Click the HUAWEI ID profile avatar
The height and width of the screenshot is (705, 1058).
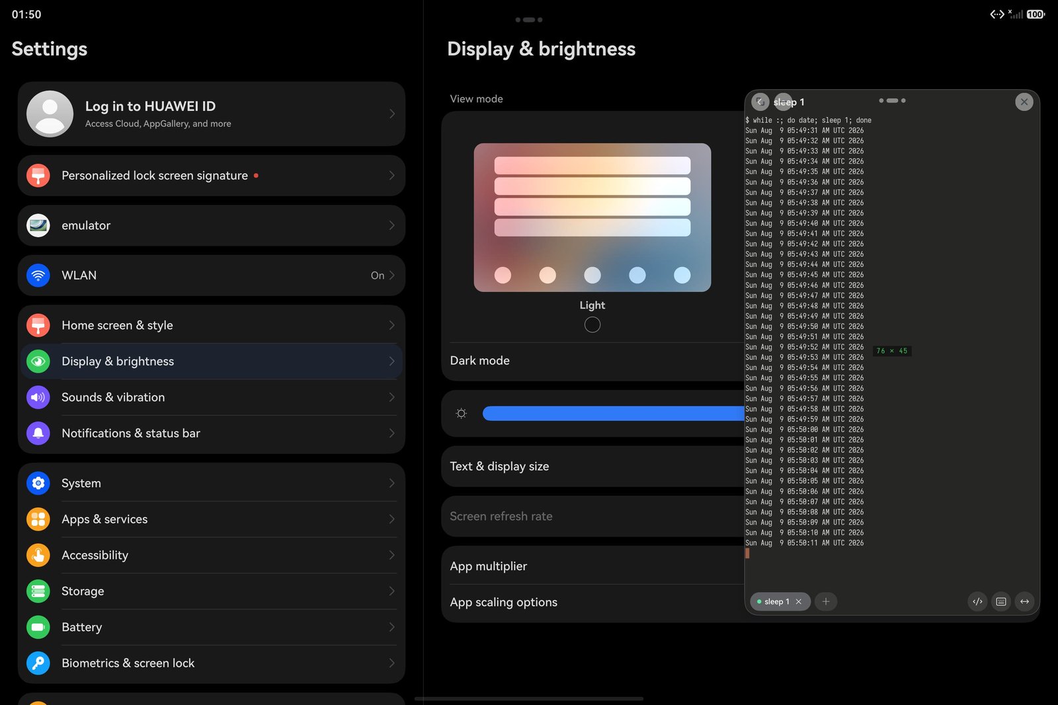pyautogui.click(x=50, y=114)
